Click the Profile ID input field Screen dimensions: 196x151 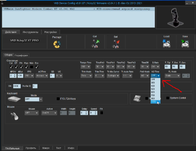pyautogui.click(x=35, y=86)
